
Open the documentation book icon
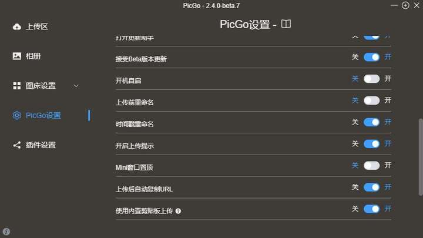[x=286, y=25]
